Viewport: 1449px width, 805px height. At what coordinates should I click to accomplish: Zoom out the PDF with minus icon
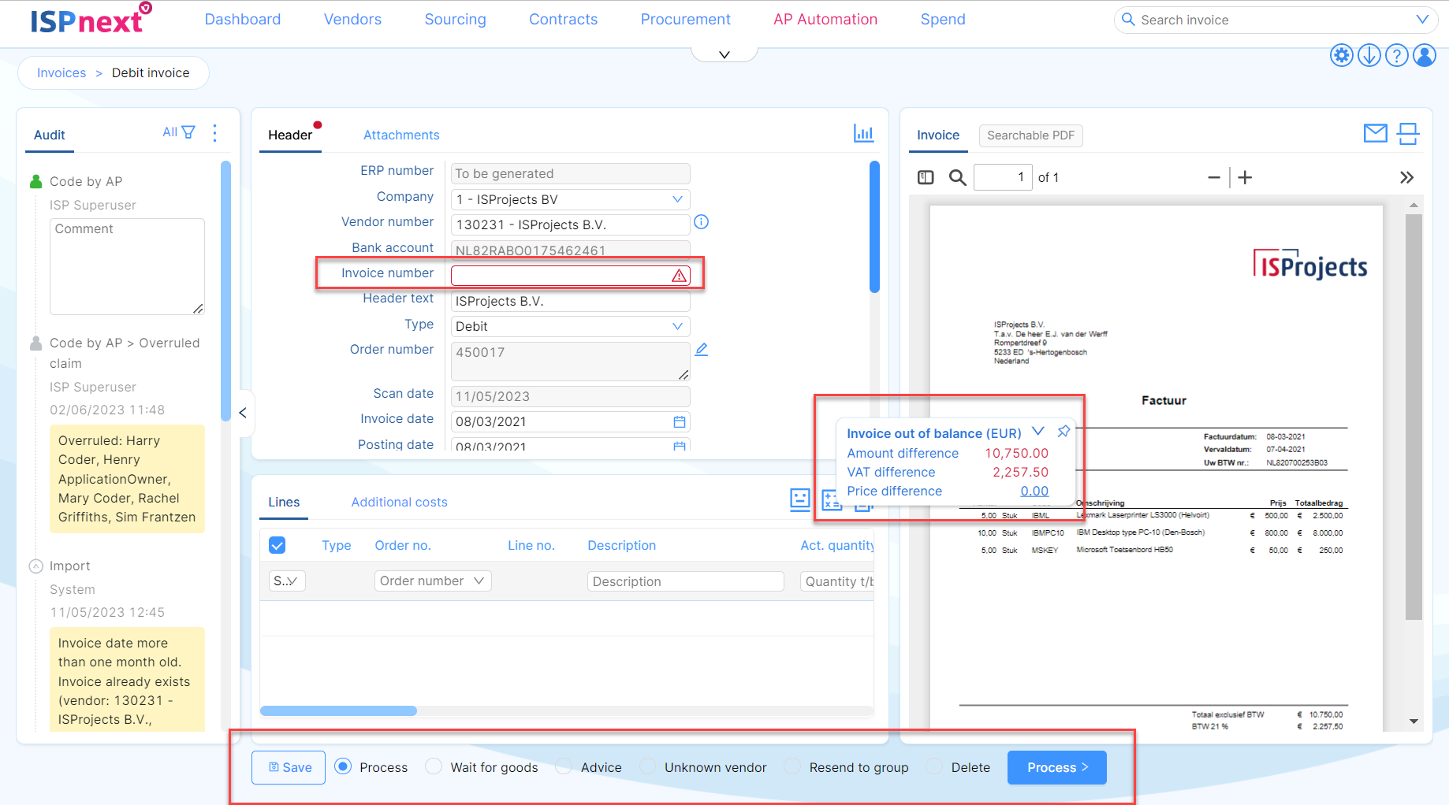pos(1214,178)
